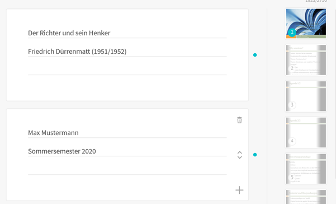Edit the "Der Richter und sein Henker" field
Image resolution: width=336 pixels, height=204 pixels.
(127, 33)
